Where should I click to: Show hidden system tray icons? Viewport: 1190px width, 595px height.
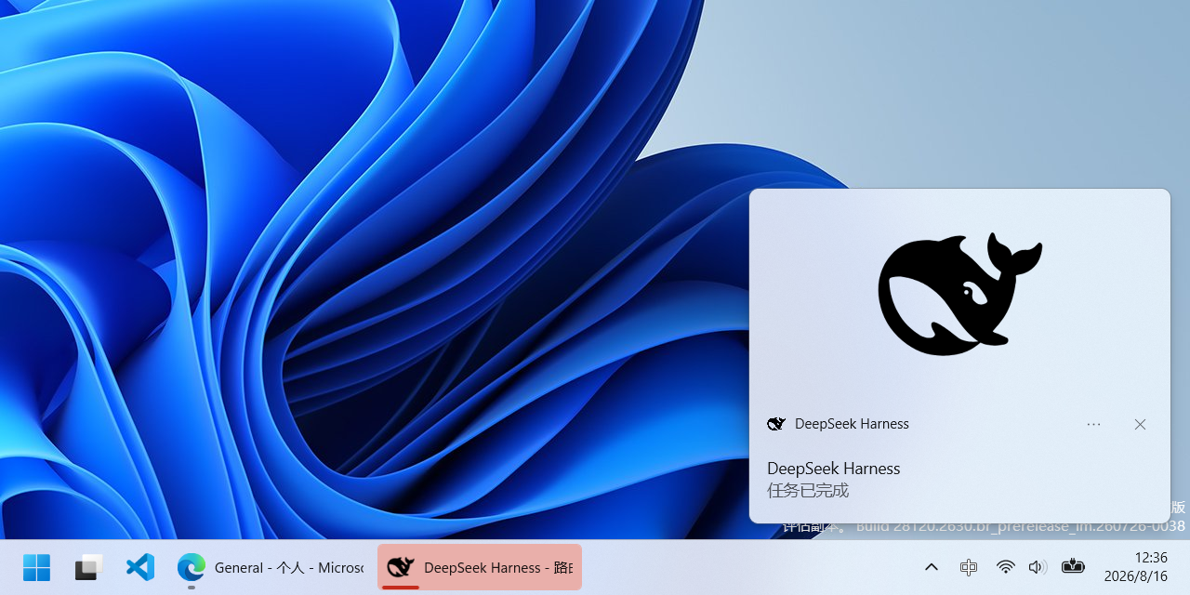click(x=931, y=567)
